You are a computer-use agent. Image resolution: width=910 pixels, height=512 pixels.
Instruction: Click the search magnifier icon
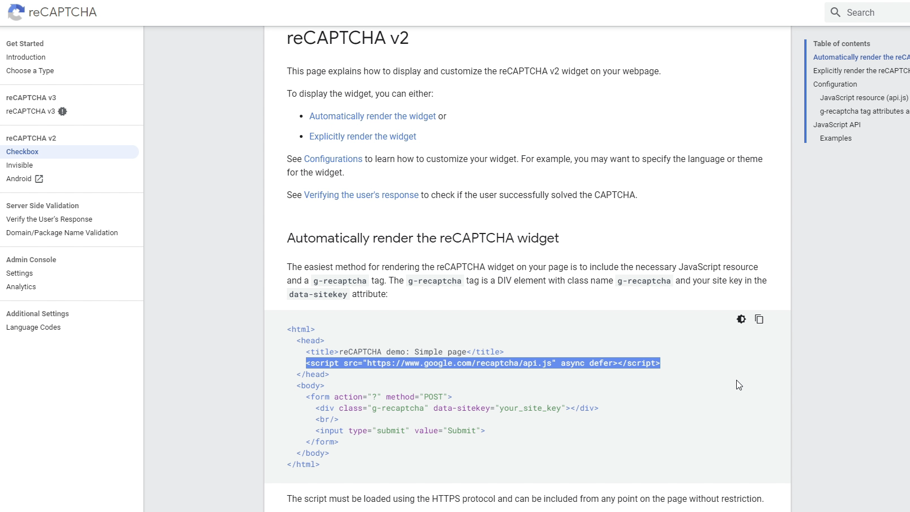(836, 12)
